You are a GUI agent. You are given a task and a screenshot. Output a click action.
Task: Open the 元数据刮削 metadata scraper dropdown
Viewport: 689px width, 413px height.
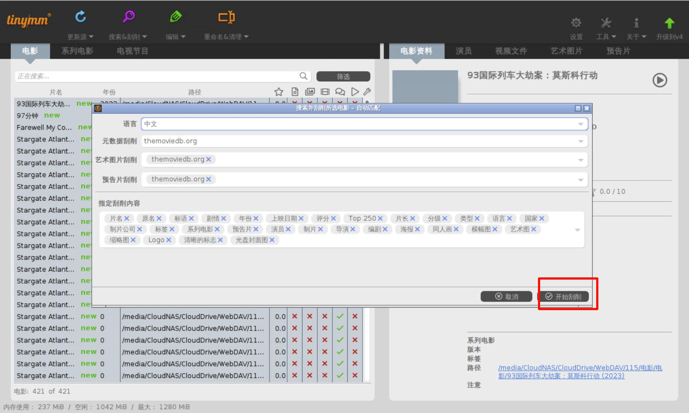click(x=581, y=141)
